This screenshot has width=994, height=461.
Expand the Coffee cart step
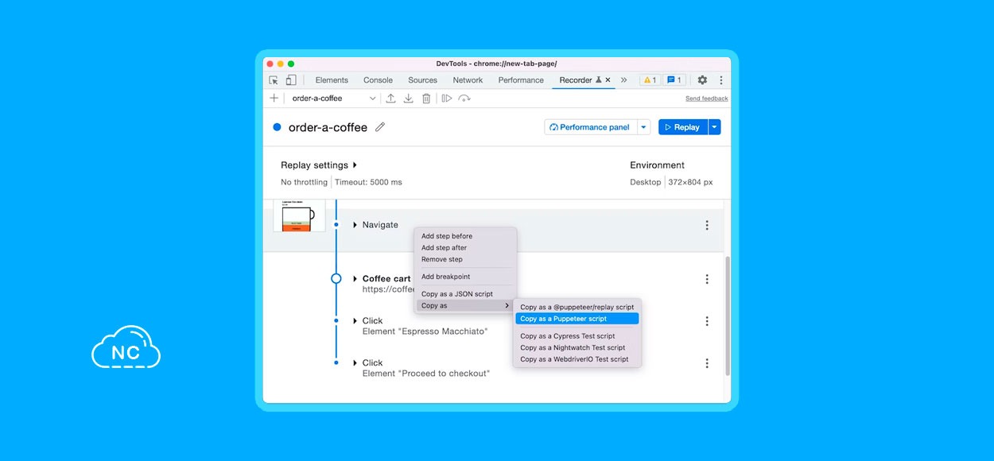355,279
